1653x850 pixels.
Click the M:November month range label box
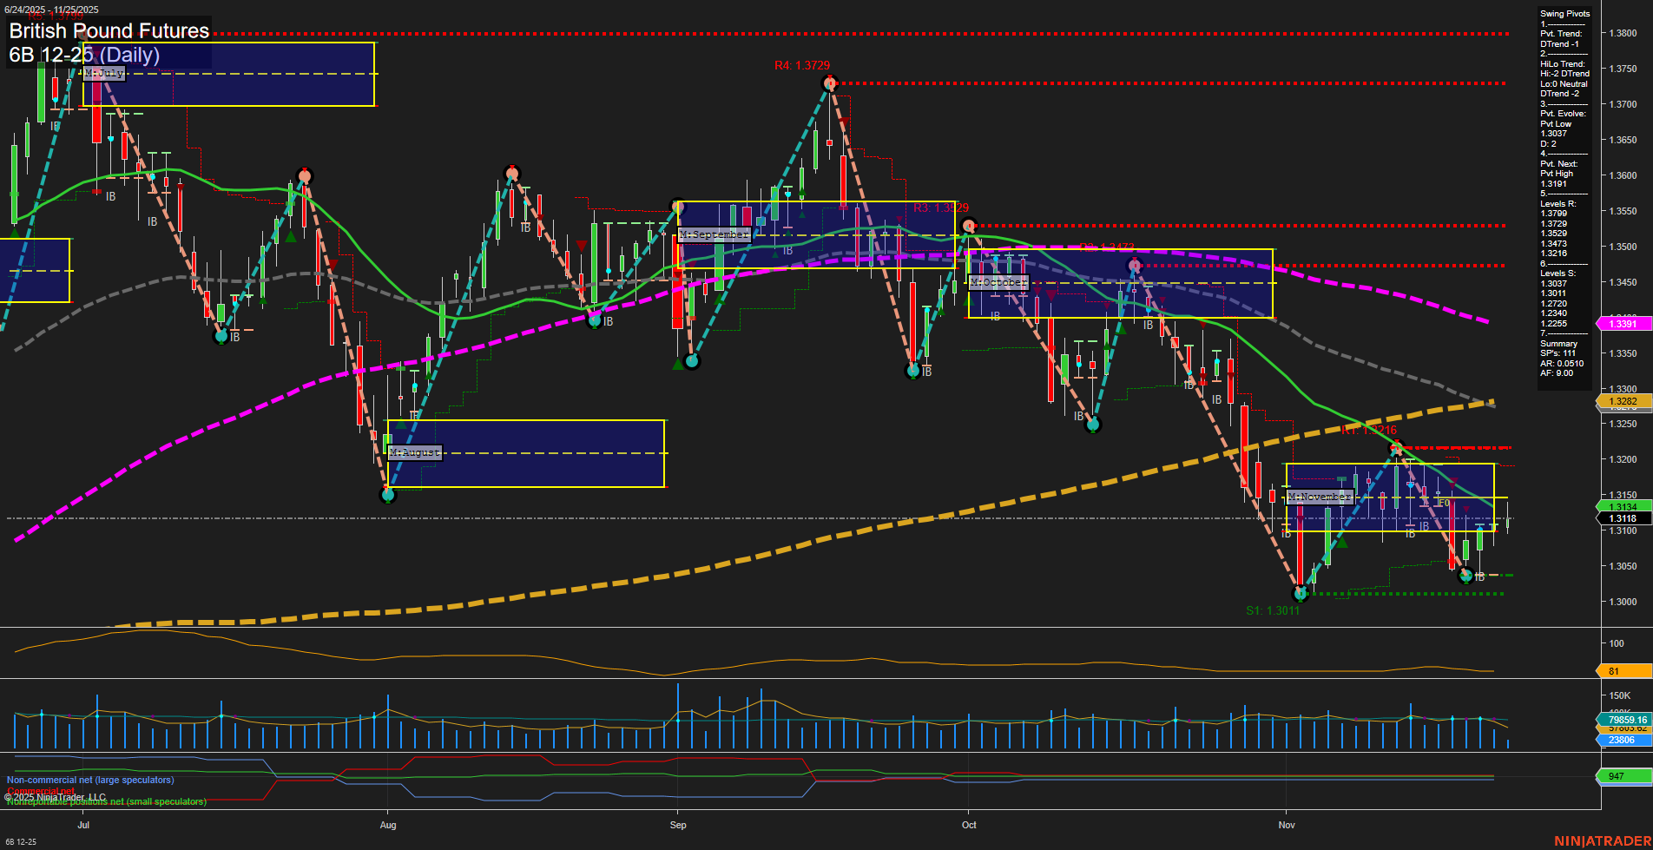coord(1319,496)
